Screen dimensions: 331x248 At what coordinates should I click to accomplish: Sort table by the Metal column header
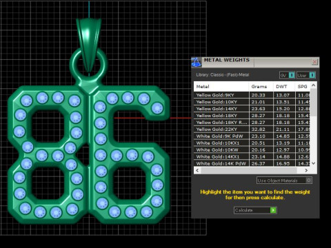[x=221, y=87]
